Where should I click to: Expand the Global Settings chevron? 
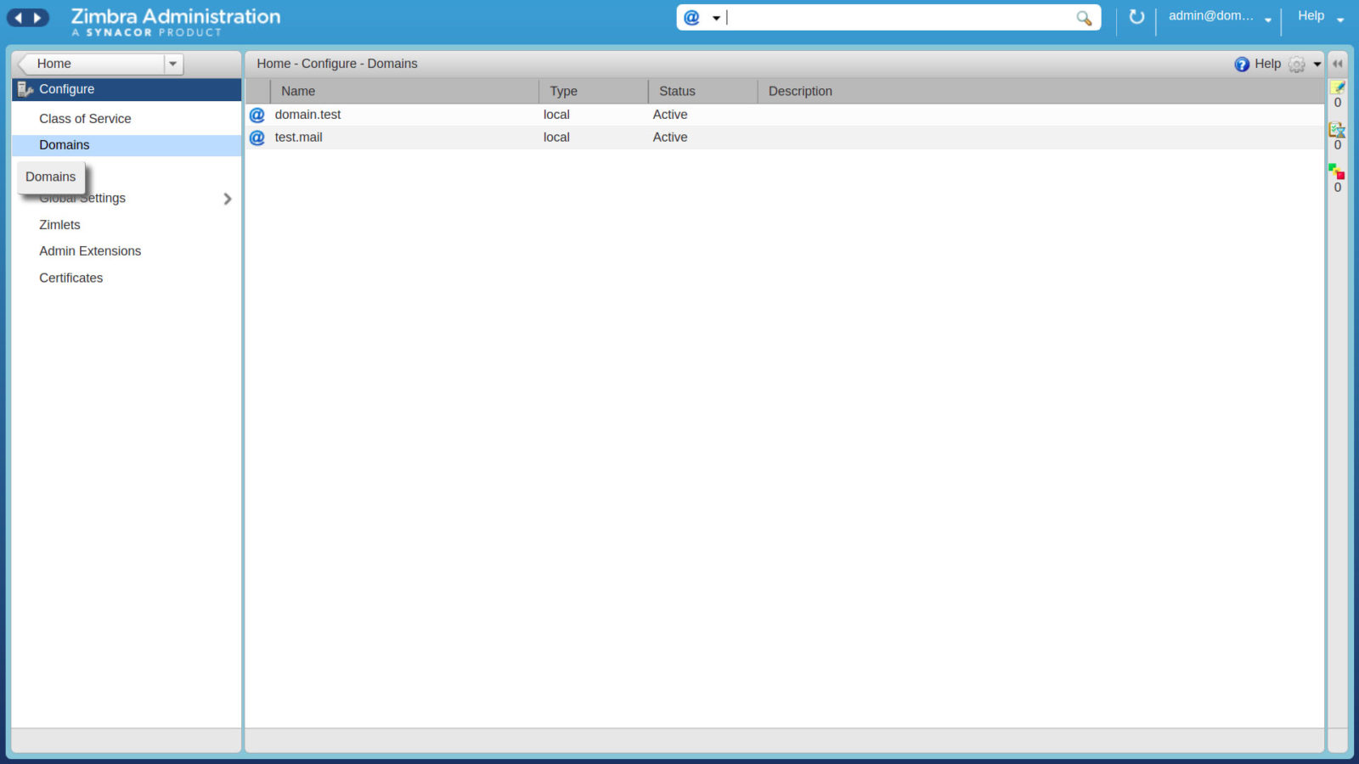click(x=227, y=199)
